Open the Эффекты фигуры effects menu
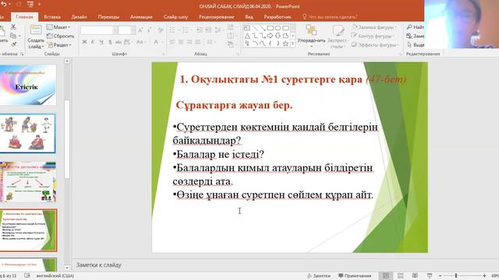Screen dimensions: 499x280 tap(375, 45)
